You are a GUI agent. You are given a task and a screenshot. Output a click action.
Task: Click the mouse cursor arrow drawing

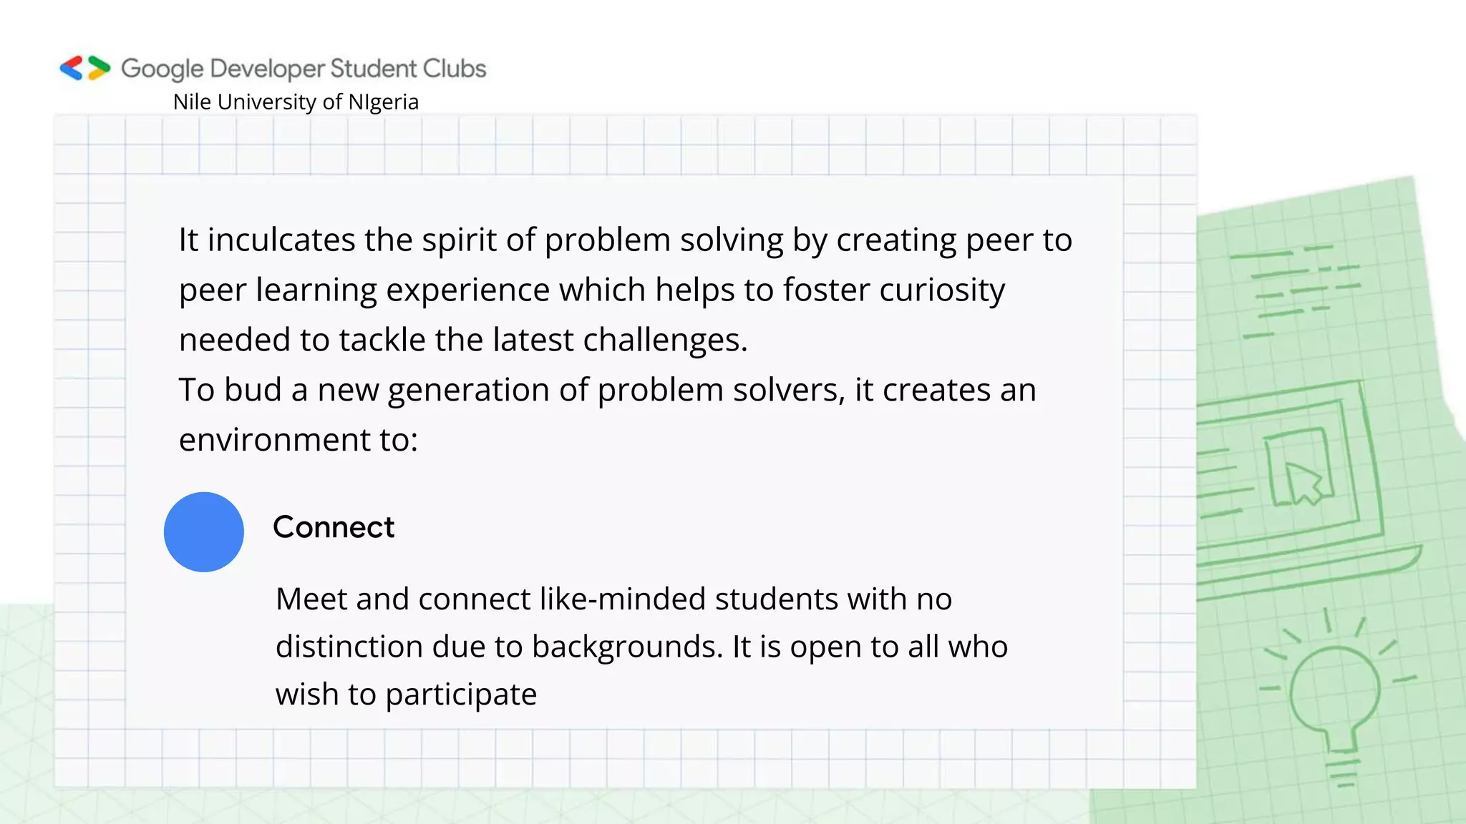pos(1304,482)
